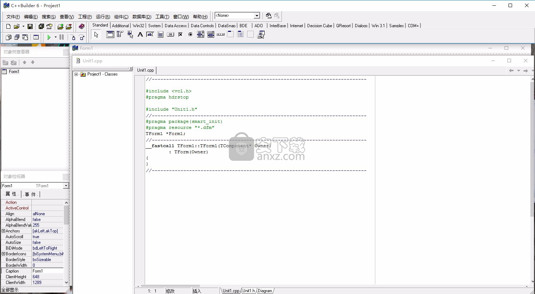Navigate forward with the editor right arrow
The width and height of the screenshot is (535, 294).
pos(526,71)
